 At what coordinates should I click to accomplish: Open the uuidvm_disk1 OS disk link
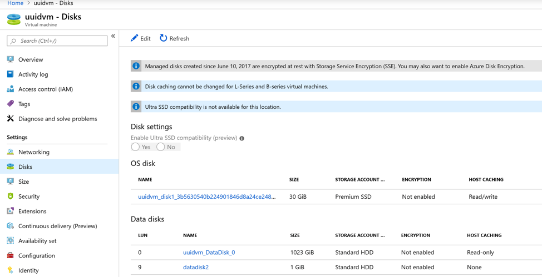(206, 197)
